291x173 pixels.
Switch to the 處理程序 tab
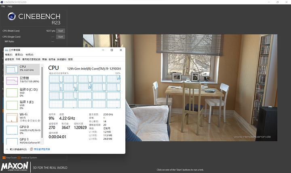(9, 59)
